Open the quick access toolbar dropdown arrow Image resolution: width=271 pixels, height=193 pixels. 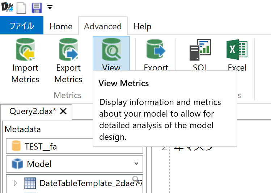(x=50, y=7)
